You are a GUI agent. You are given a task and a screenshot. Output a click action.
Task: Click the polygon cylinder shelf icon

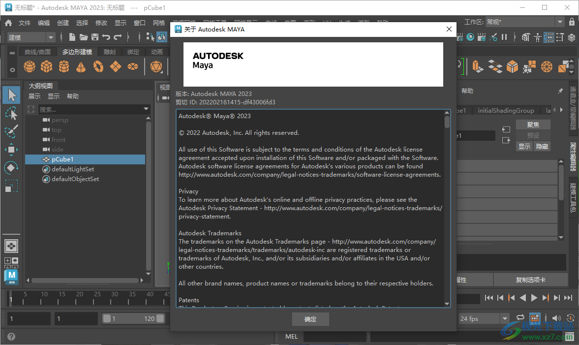coord(64,66)
